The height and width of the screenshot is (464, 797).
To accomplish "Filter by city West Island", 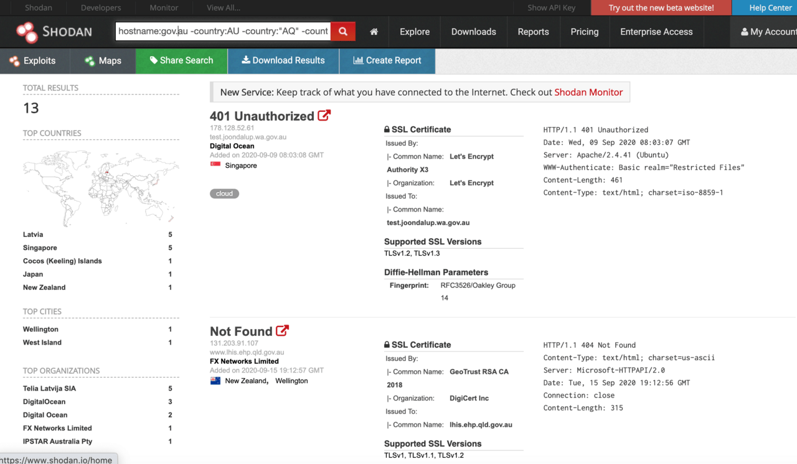I will [42, 343].
